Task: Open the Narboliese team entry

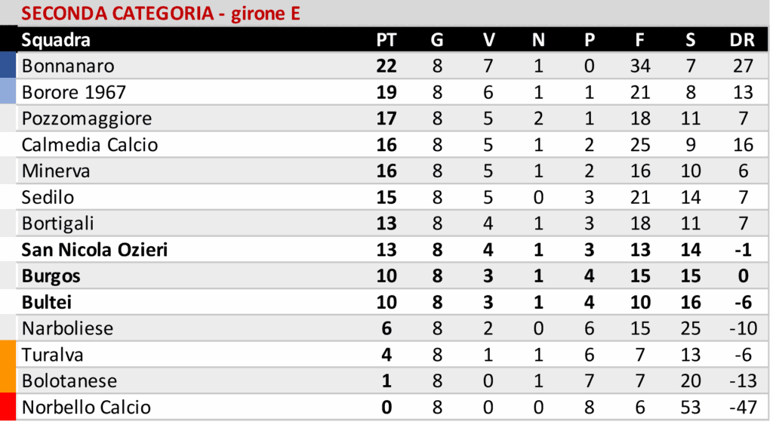Action: [67, 328]
